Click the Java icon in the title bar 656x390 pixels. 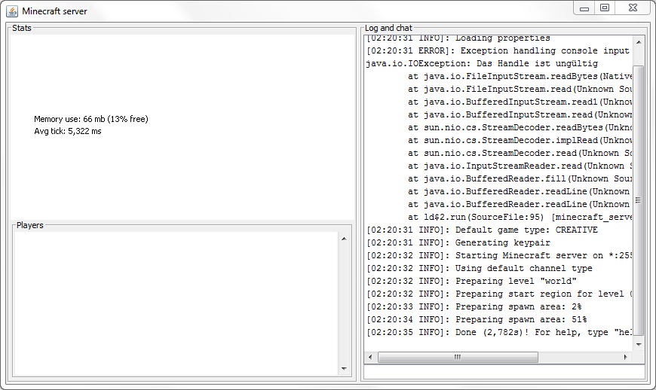(x=12, y=11)
